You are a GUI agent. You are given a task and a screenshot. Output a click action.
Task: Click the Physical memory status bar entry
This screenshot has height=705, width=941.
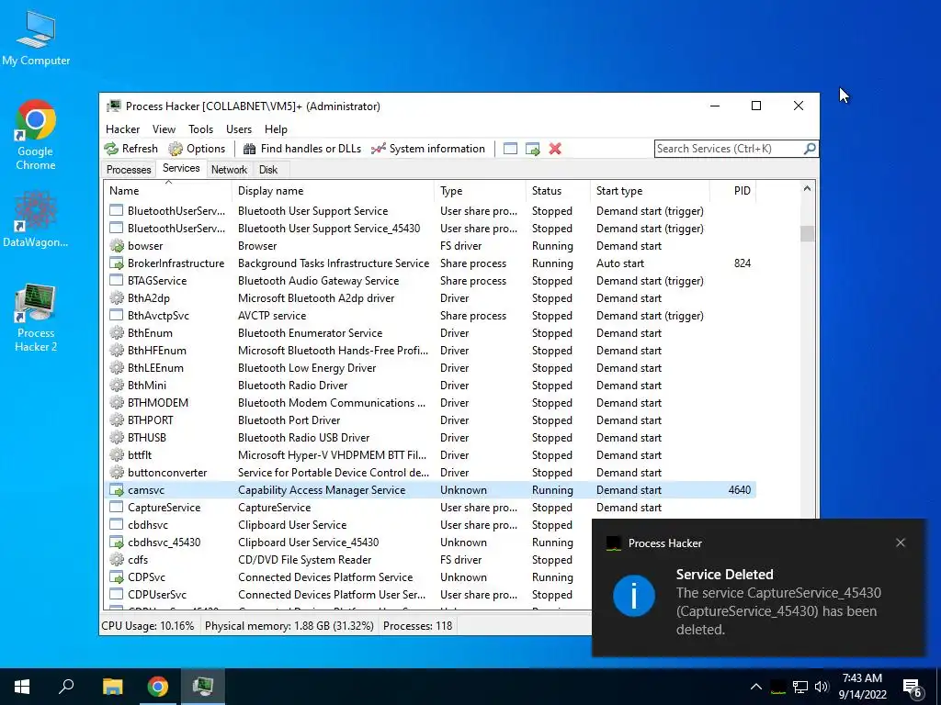tap(289, 626)
